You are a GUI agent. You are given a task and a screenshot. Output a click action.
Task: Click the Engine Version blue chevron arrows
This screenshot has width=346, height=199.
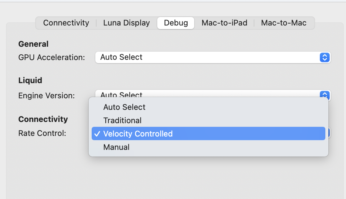click(324, 94)
